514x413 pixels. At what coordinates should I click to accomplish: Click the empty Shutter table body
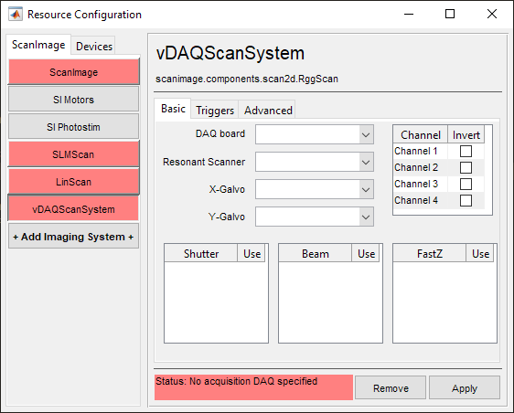click(216, 302)
